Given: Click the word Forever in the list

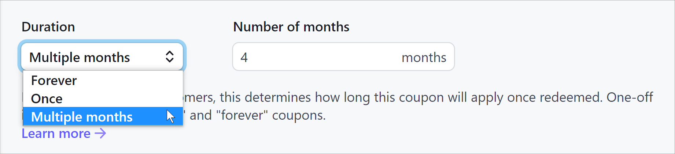Looking at the screenshot, I should point(54,80).
